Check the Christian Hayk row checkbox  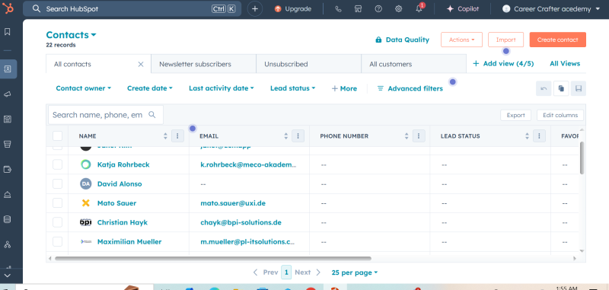coord(58,222)
